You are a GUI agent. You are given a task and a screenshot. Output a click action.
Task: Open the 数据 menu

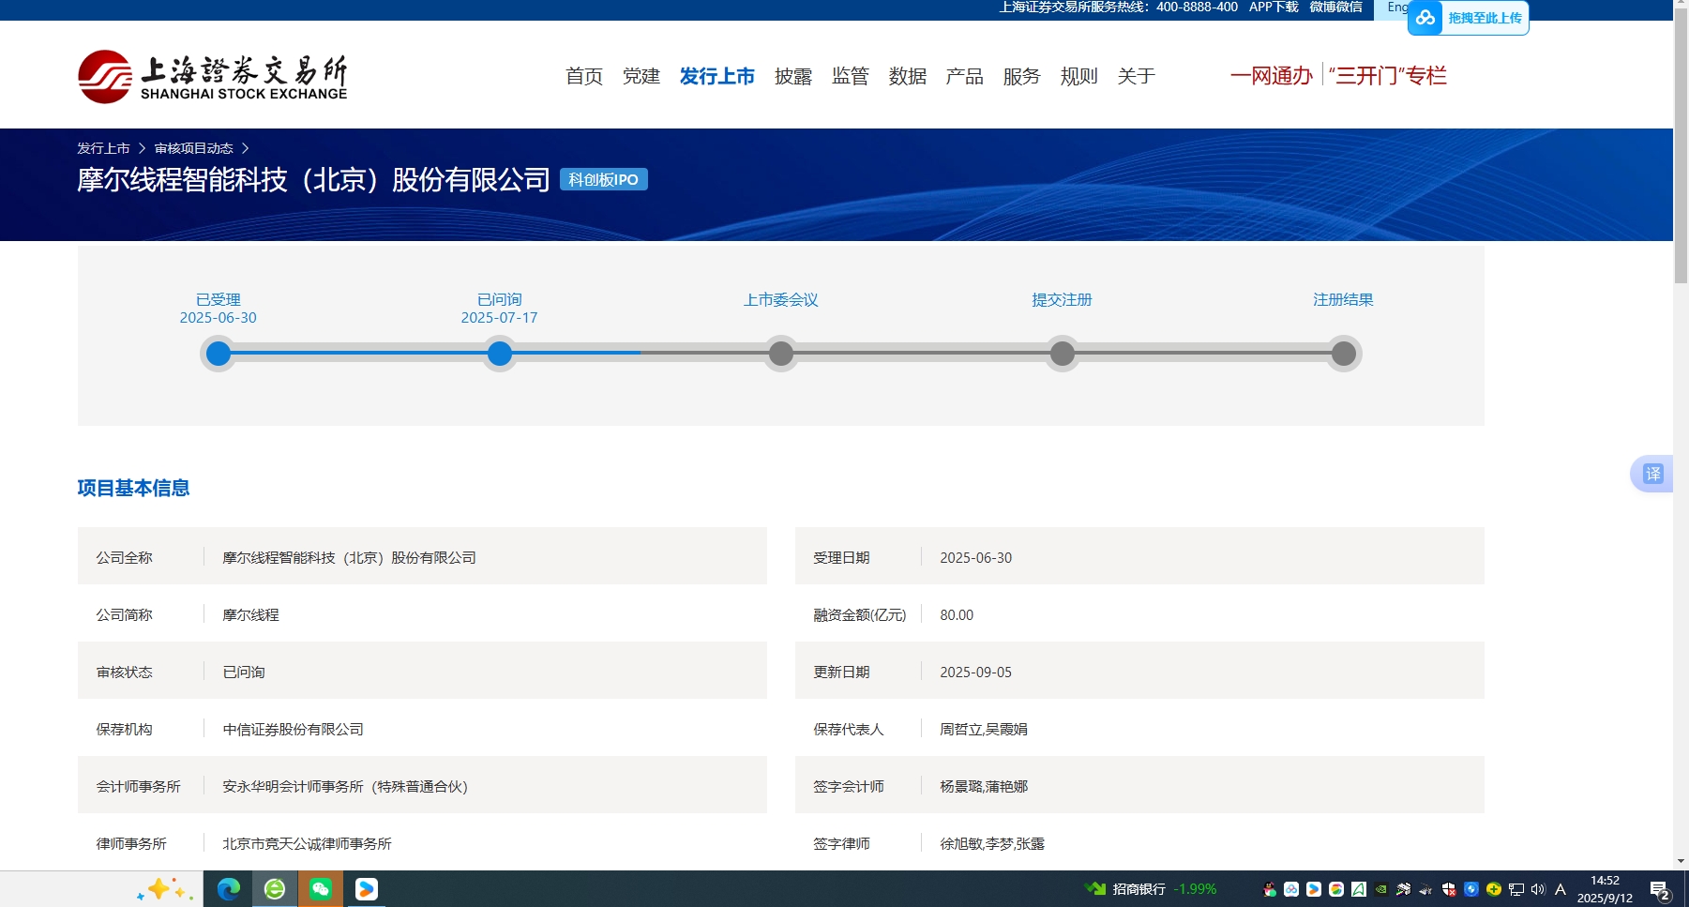click(908, 76)
